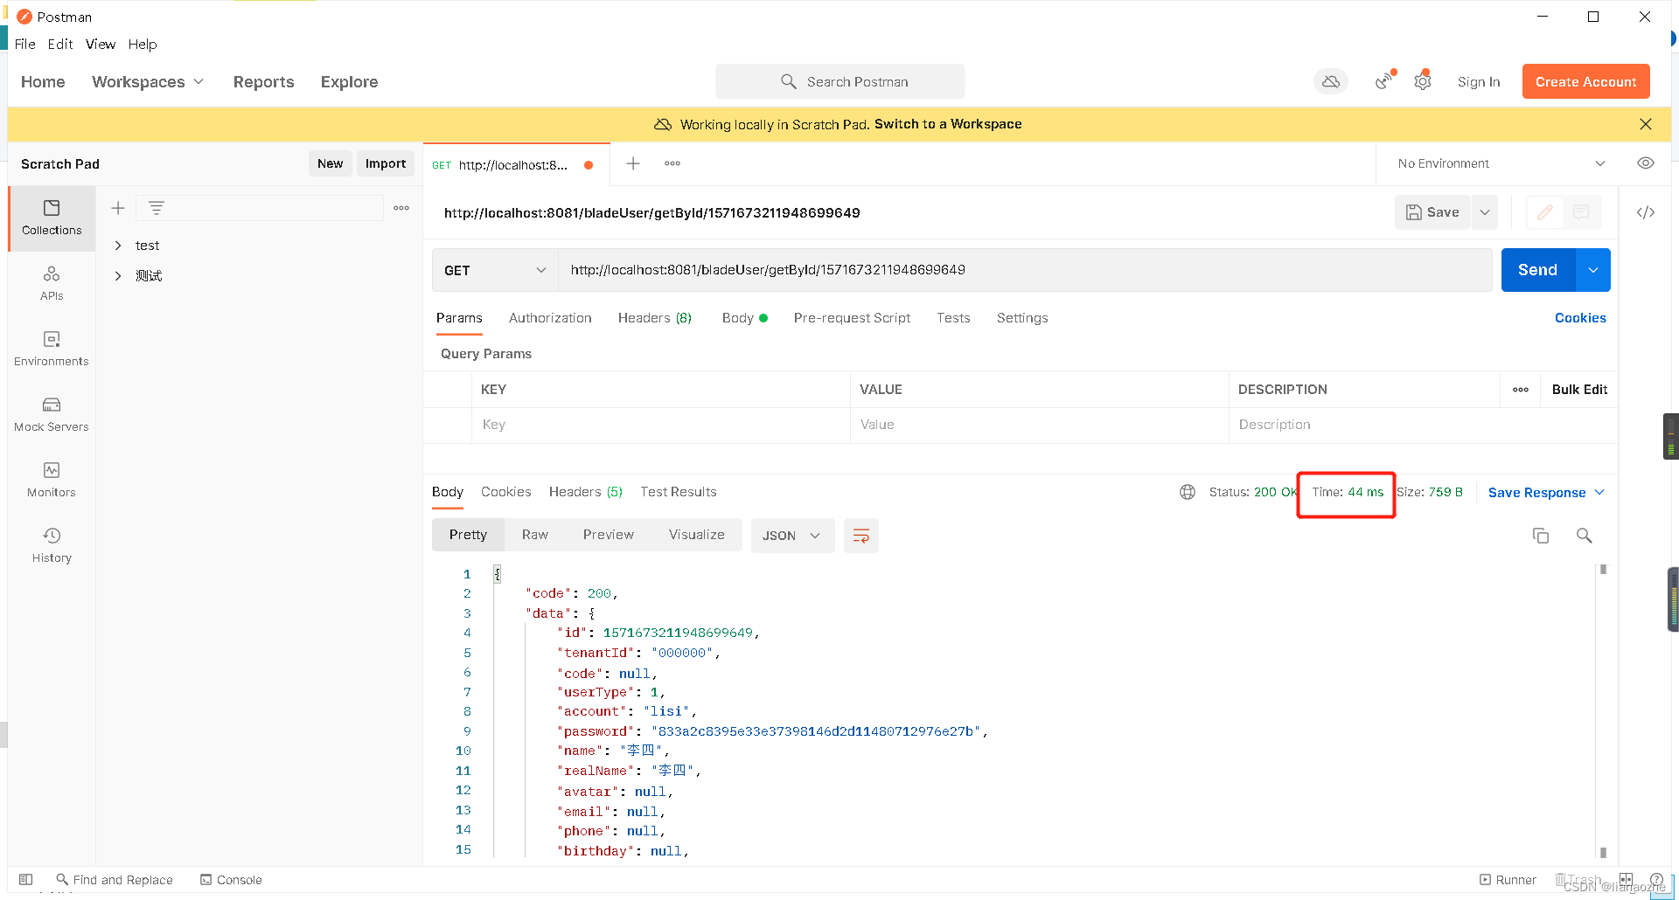View request History
This screenshot has height=900, width=1679.
[x=51, y=544]
